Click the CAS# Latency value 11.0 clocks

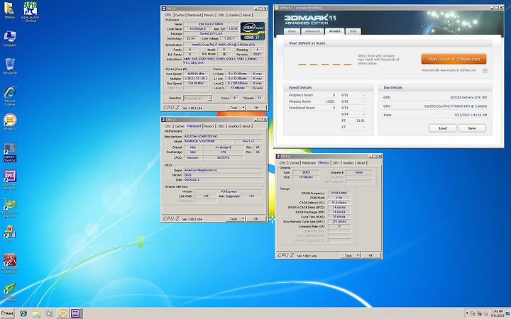point(339,203)
